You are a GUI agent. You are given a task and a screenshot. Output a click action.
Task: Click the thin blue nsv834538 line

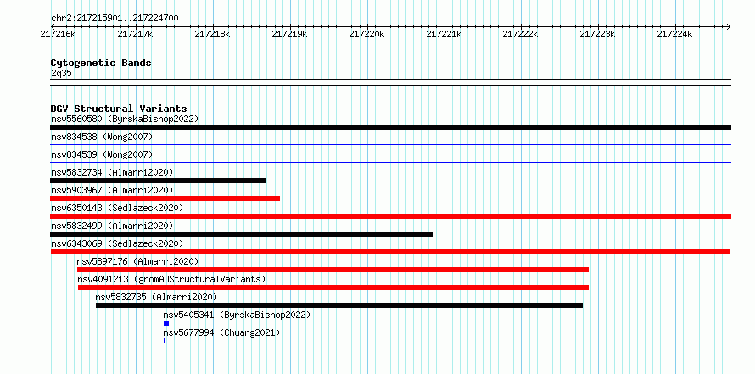click(x=390, y=144)
